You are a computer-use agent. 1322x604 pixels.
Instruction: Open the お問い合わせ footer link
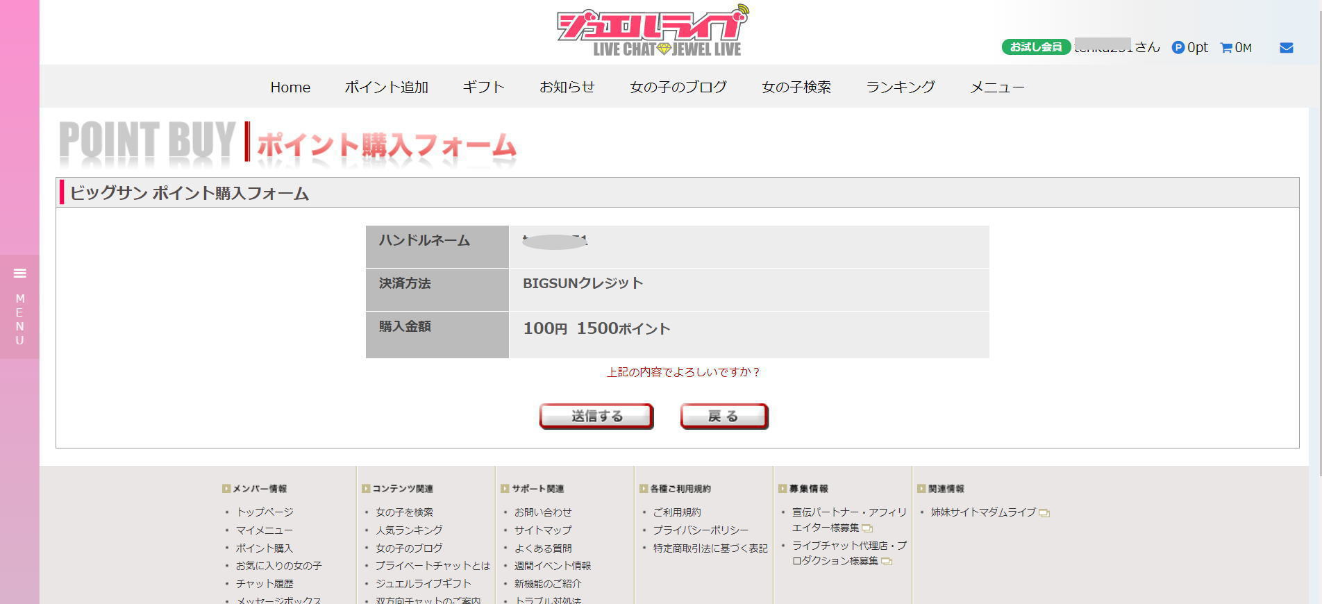542,512
